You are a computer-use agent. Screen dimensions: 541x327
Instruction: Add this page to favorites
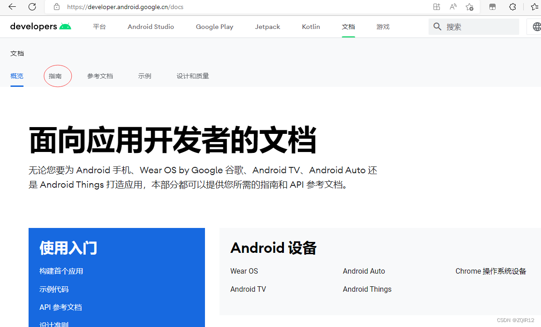point(469,7)
